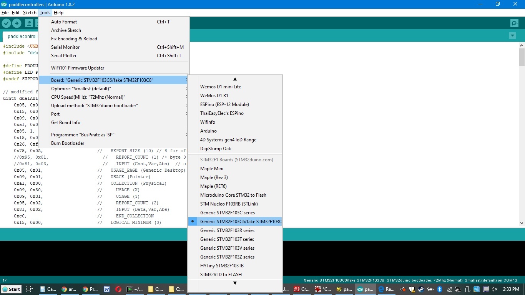The image size is (525, 295).
Task: Click the Bluetooth tray icon
Action: (440, 289)
